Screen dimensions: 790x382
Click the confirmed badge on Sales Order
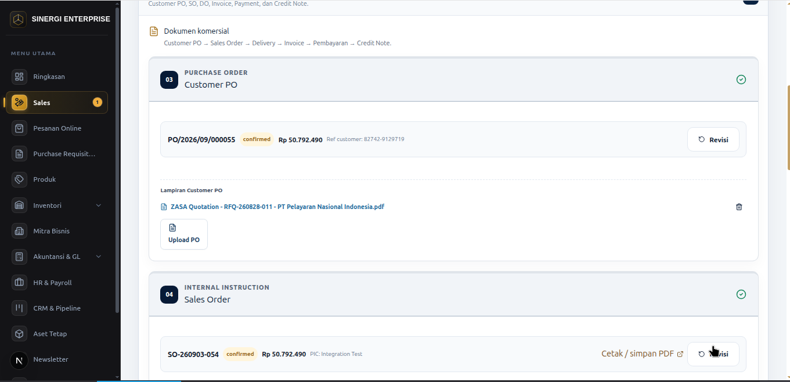click(240, 354)
